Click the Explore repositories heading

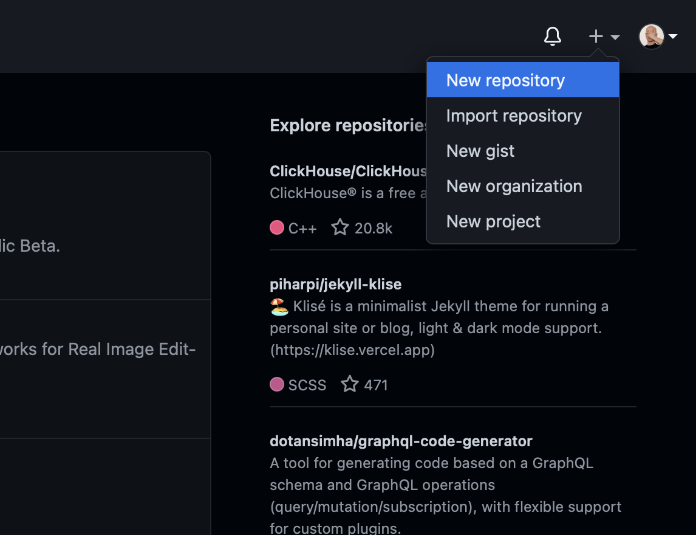coord(348,125)
